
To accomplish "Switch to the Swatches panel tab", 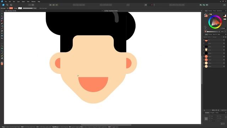I will (210, 11).
